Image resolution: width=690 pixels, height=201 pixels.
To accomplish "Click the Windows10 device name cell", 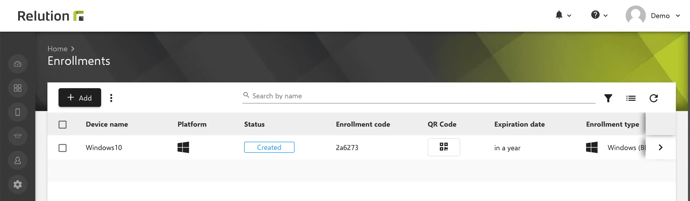I will (104, 148).
